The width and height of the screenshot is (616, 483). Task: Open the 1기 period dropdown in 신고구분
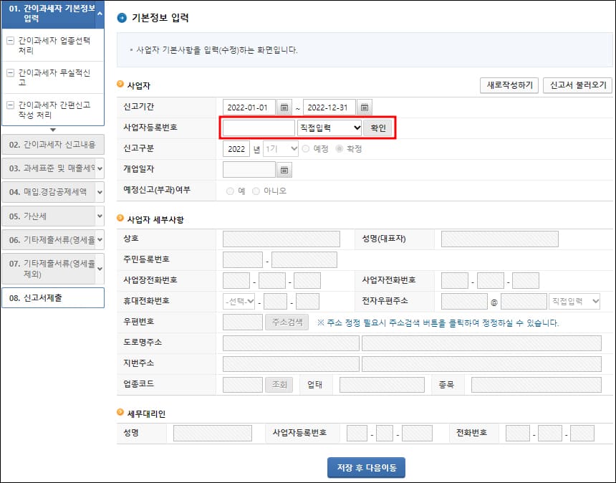coord(279,149)
